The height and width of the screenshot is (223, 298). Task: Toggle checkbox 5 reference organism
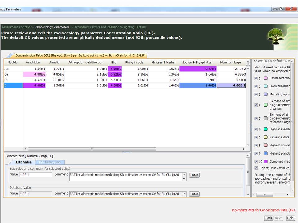click(256, 119)
